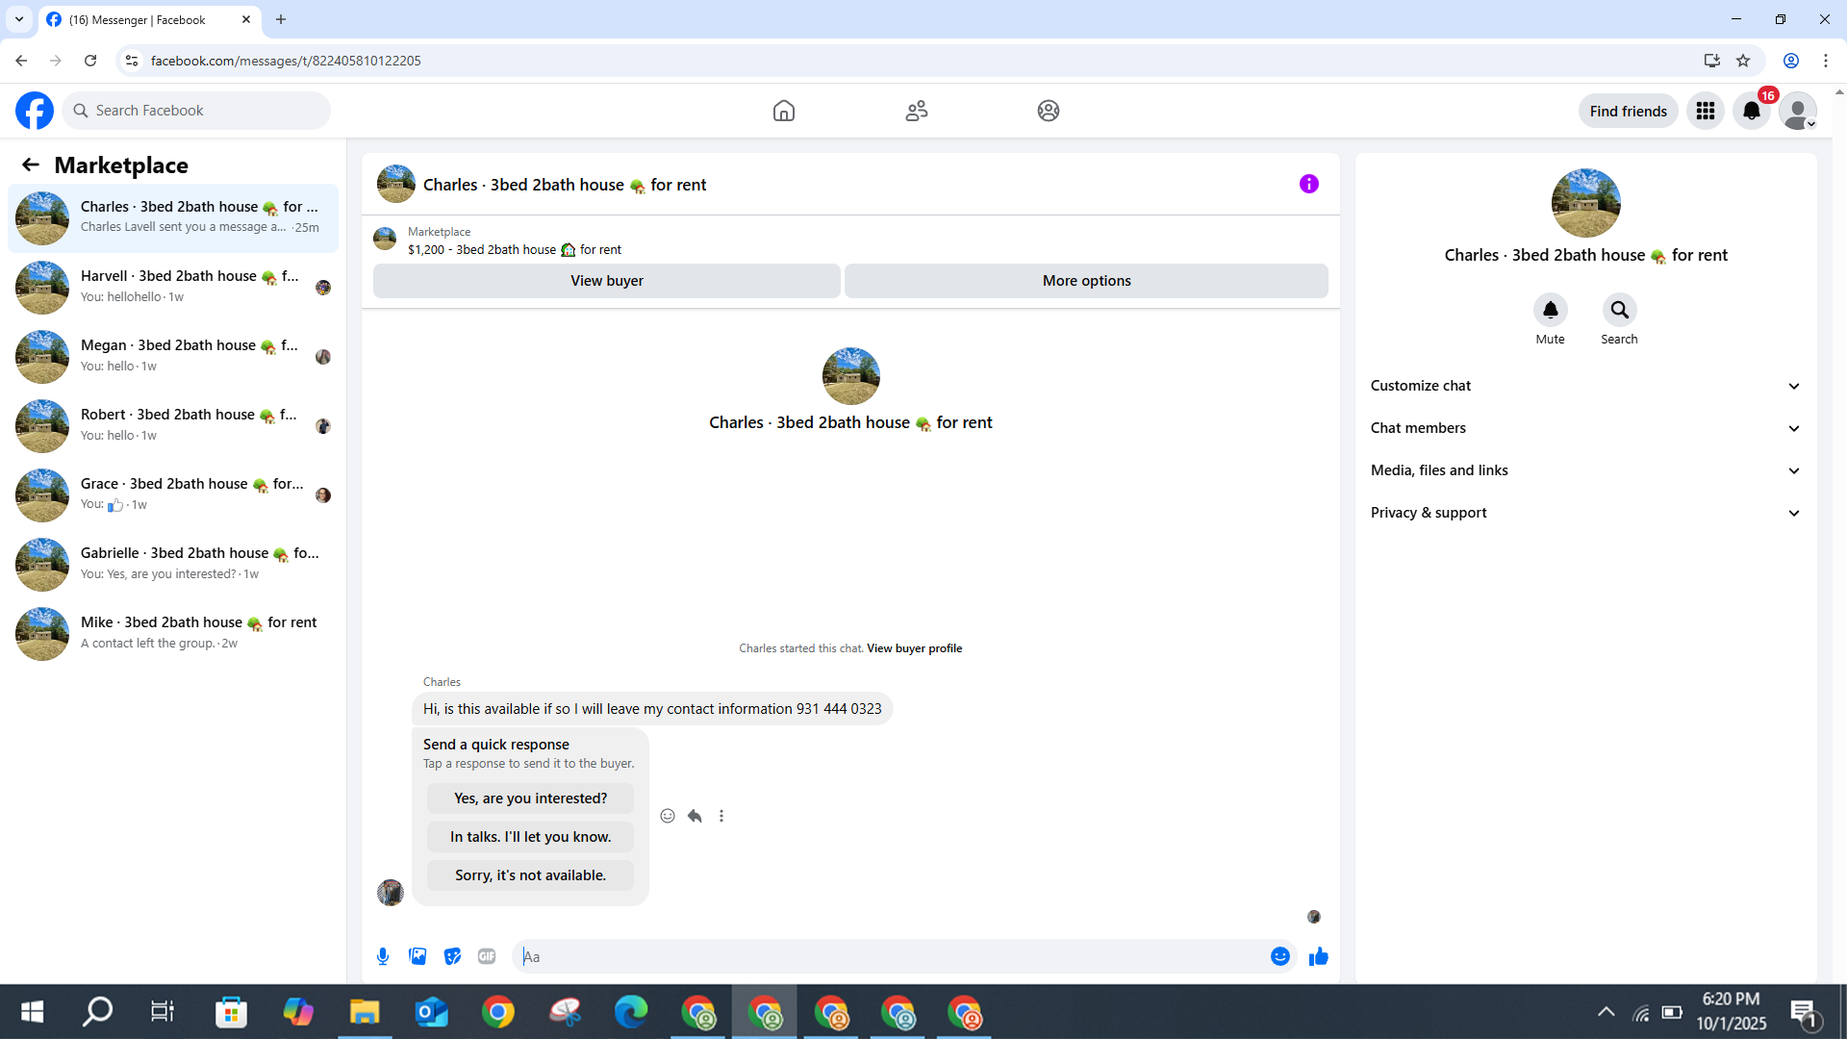Open File Explorer from the taskbar

click(x=365, y=1012)
